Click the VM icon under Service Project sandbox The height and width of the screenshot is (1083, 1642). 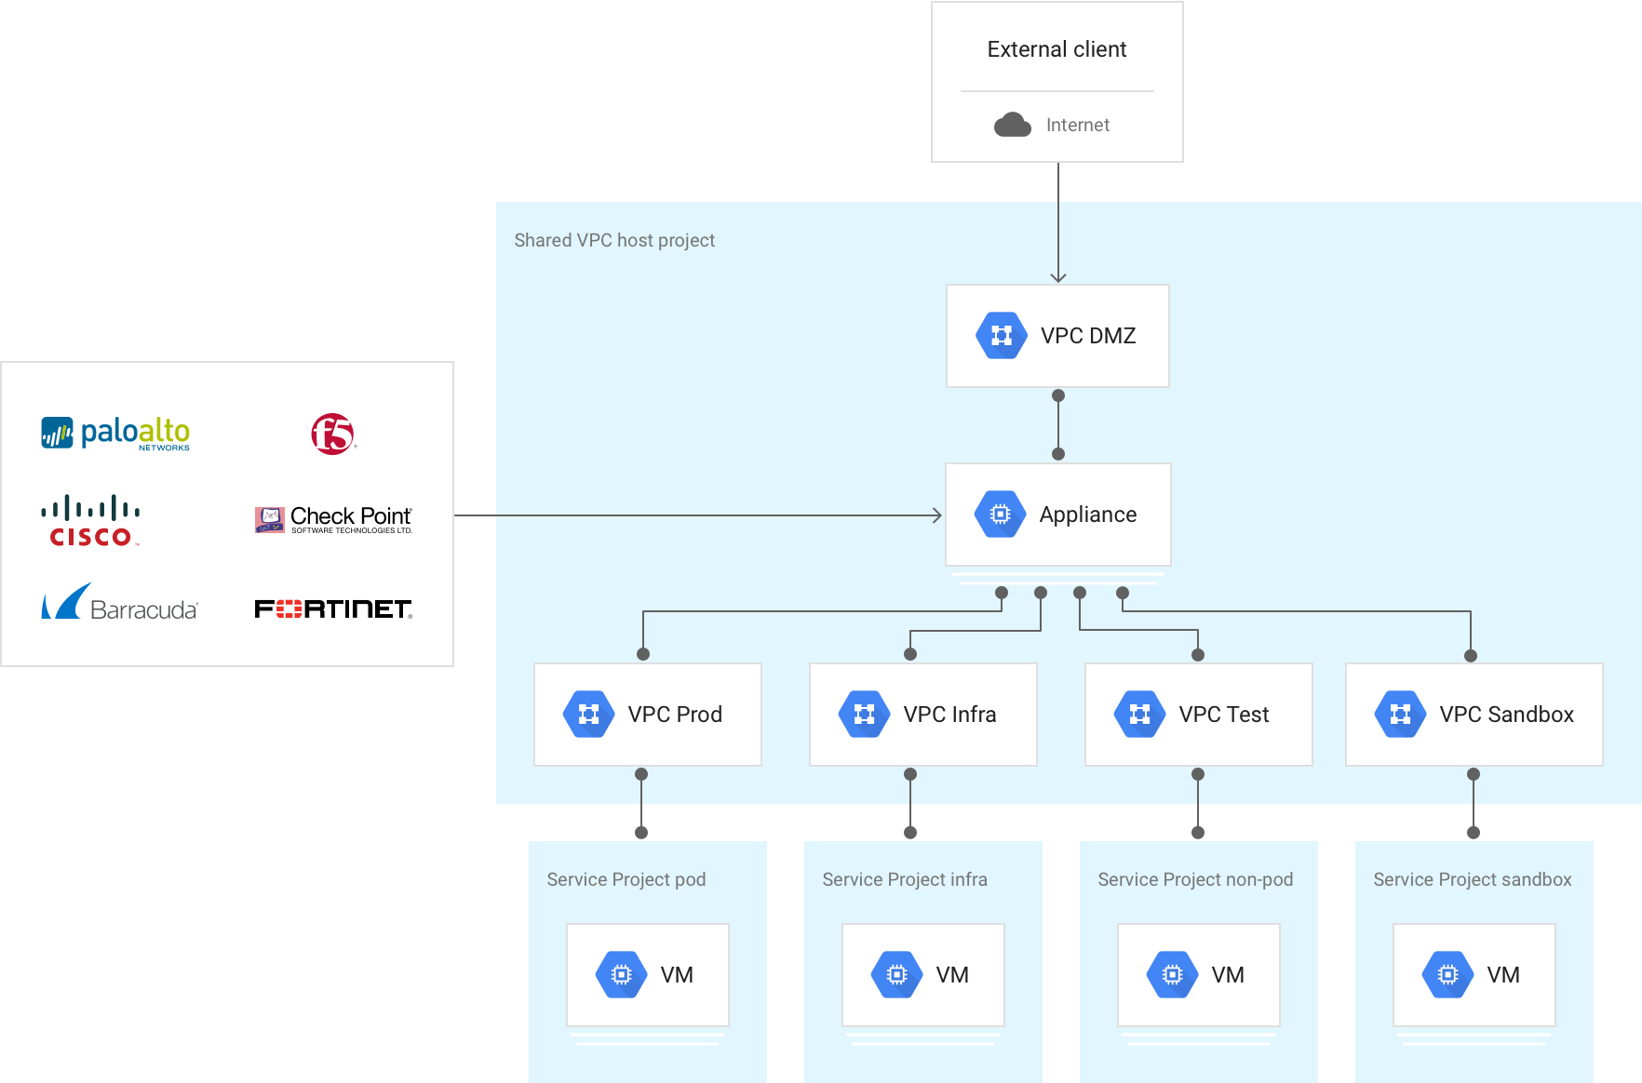tap(1445, 974)
